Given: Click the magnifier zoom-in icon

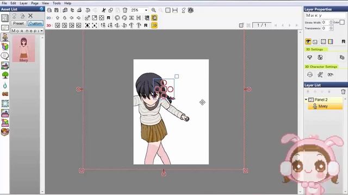Looking at the screenshot, I should pyautogui.click(x=153, y=10).
